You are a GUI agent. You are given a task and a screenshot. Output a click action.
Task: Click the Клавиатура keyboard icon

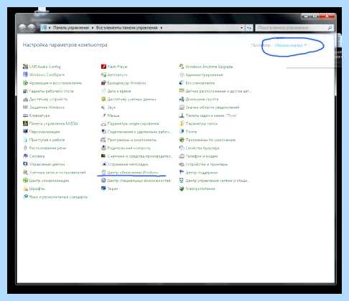[25, 115]
